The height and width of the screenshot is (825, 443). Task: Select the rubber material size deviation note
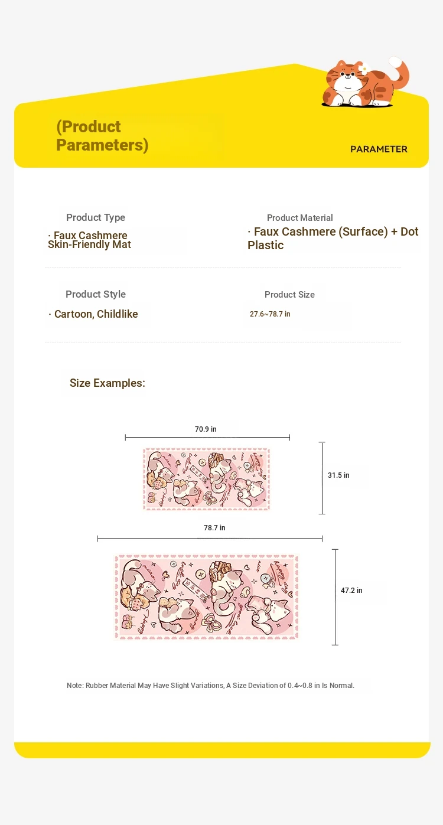tap(210, 686)
